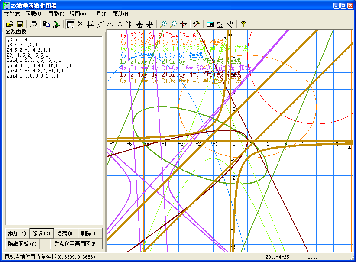Image resolution: width=356 pixels, height=262 pixels.
Task: Click the black X delete icon
Action: click(80, 24)
